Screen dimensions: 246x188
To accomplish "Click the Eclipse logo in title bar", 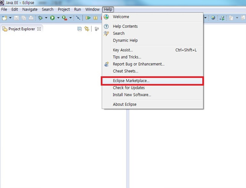I will click(2, 3).
